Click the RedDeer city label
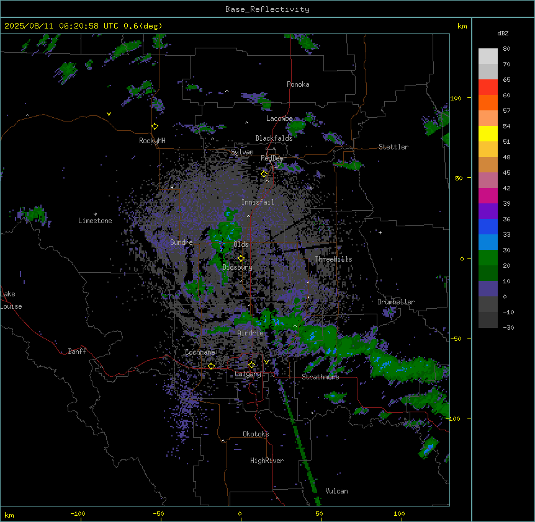Screen dimensions: 535x522 [273, 158]
